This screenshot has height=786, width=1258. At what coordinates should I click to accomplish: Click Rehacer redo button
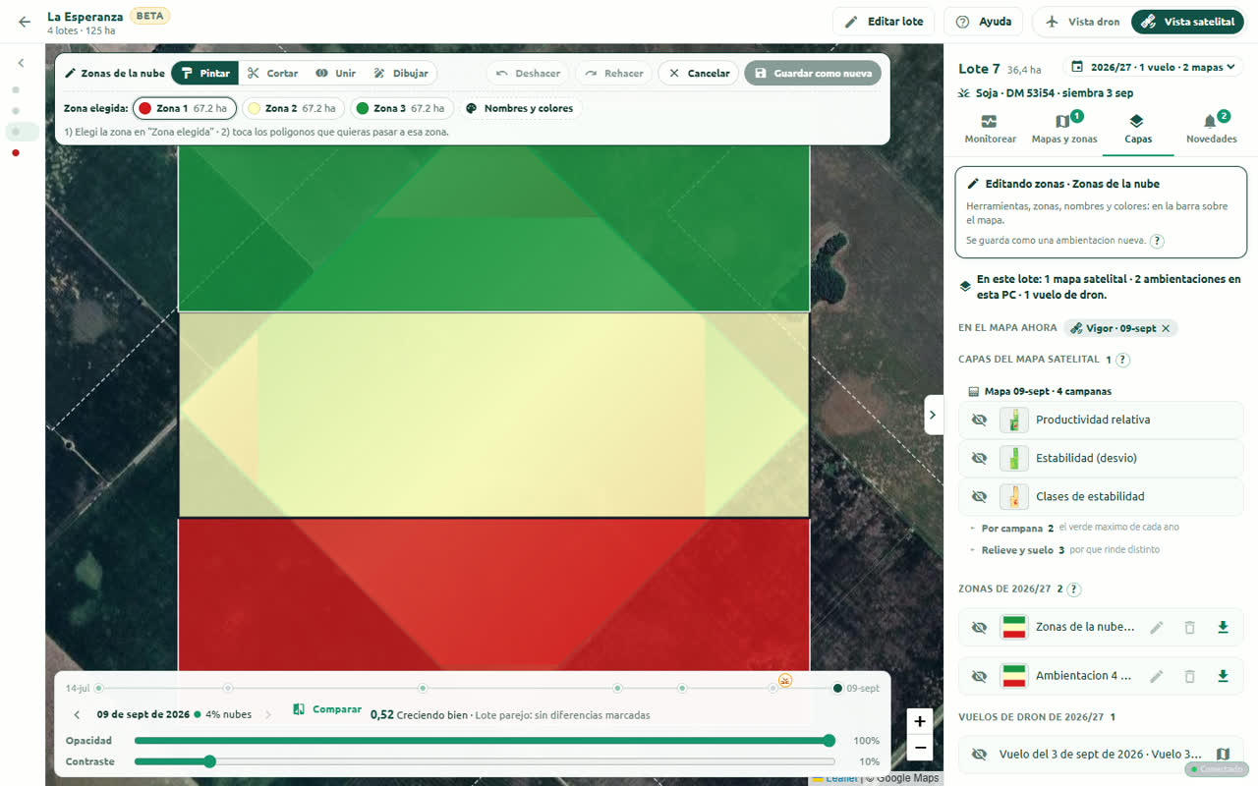click(614, 73)
